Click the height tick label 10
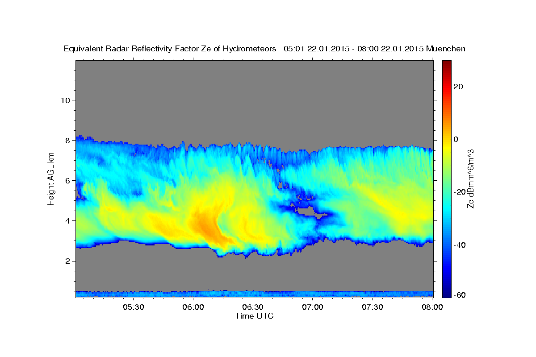Screen dimensions: 536x357 (x=65, y=100)
